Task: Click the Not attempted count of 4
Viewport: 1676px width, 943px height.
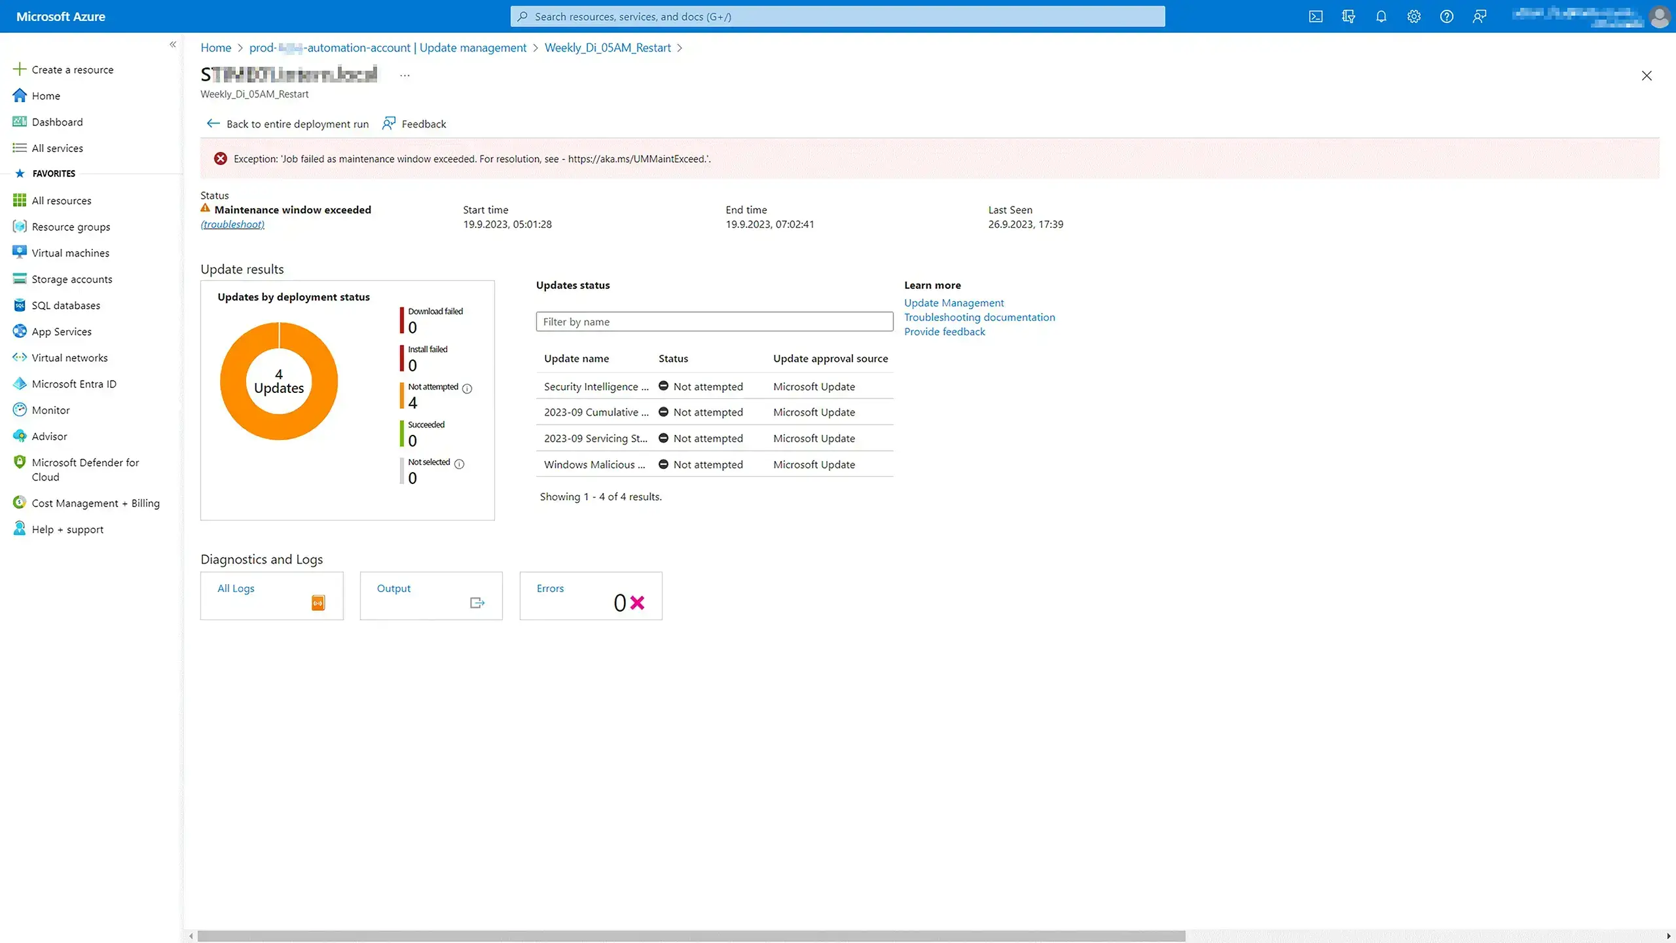Action: click(412, 403)
